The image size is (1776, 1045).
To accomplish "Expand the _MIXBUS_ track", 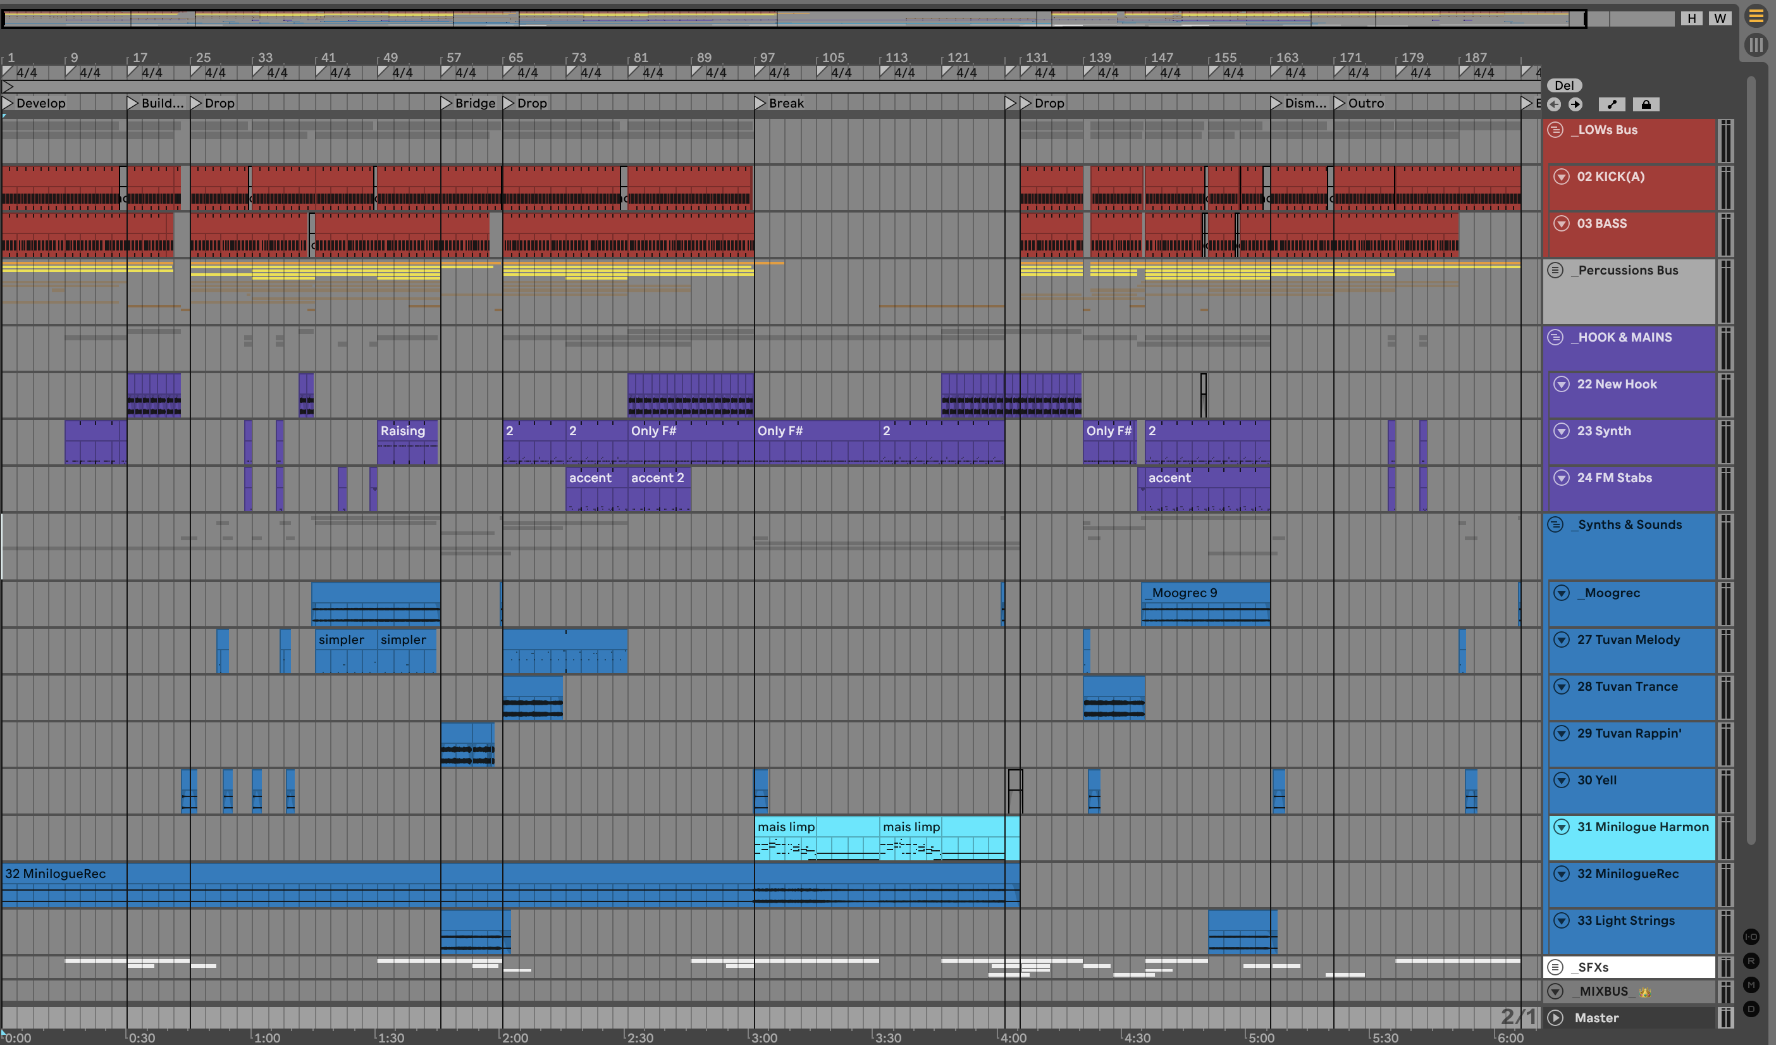I will click(1555, 991).
